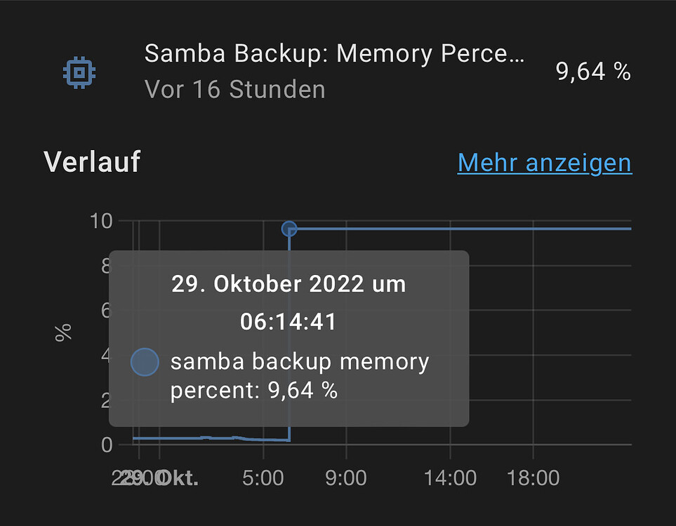Image resolution: width=676 pixels, height=526 pixels.
Task: Click the flat chart line after the spike
Action: [x=491, y=229]
